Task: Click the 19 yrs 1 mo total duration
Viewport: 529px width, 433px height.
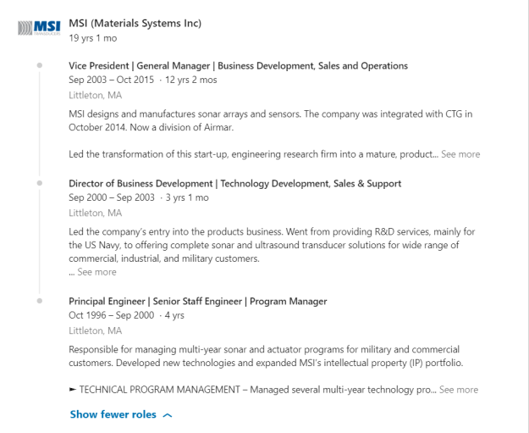Action: coord(92,38)
